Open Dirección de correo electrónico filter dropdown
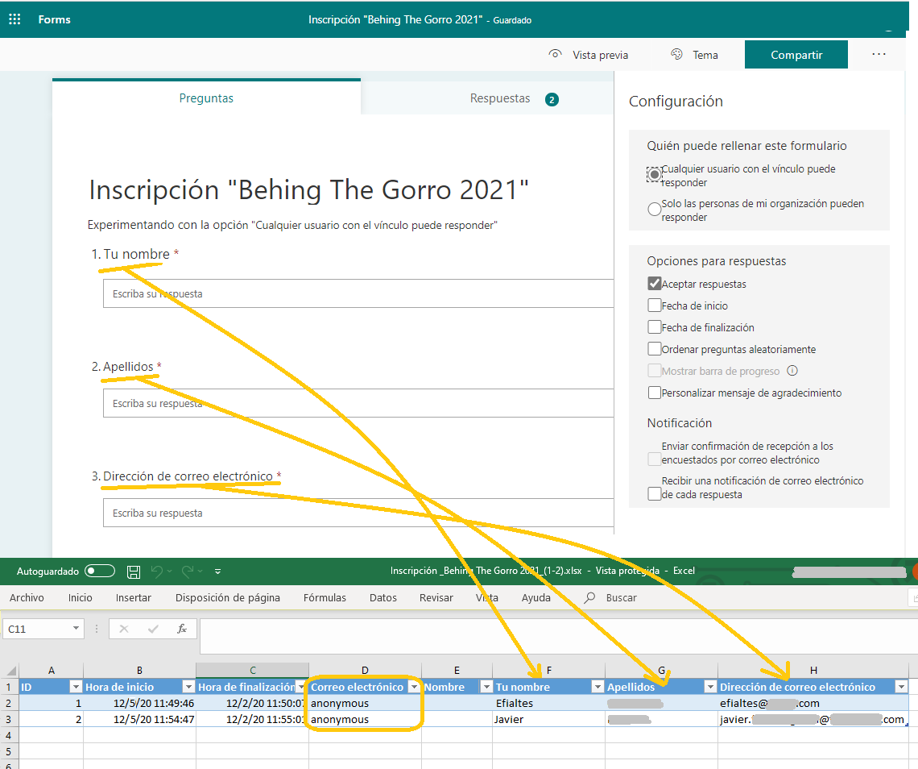The height and width of the screenshot is (769, 918). (902, 687)
